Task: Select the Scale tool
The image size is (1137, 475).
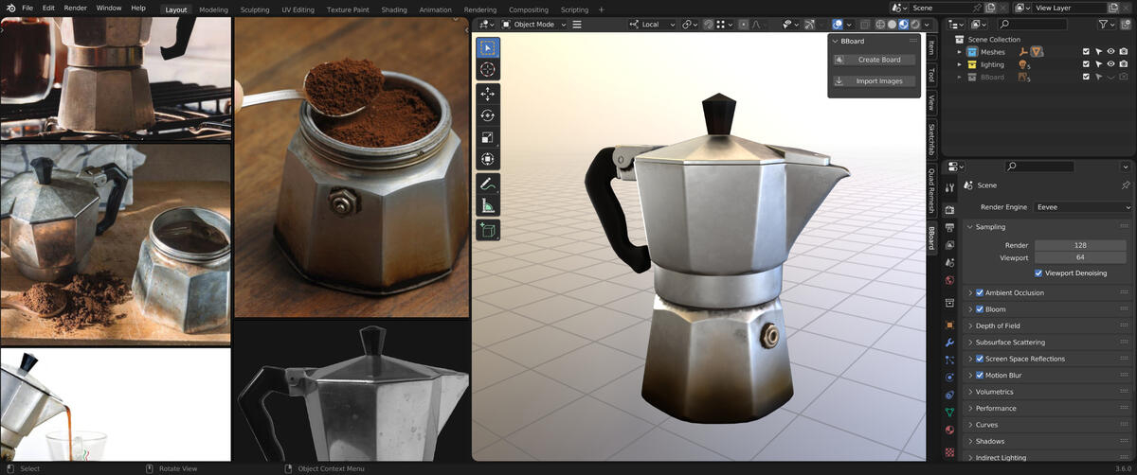Action: coord(488,137)
